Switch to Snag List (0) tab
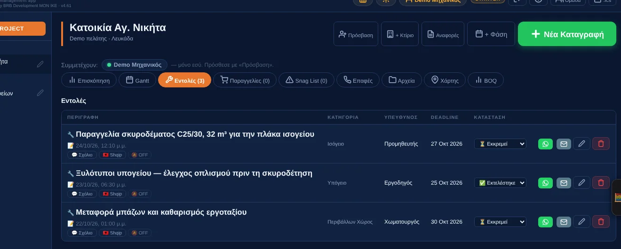Image resolution: width=621 pixels, height=249 pixels. (306, 80)
